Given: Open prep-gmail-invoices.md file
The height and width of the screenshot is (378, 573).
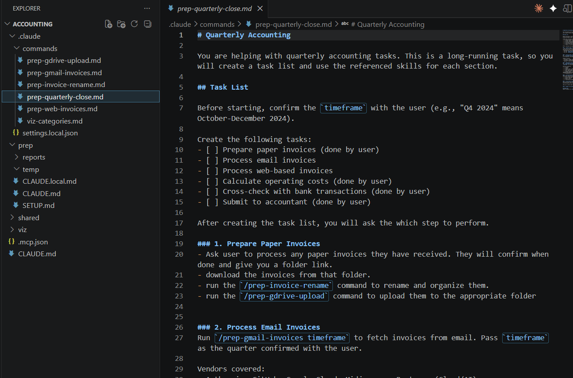Looking at the screenshot, I should [64, 73].
